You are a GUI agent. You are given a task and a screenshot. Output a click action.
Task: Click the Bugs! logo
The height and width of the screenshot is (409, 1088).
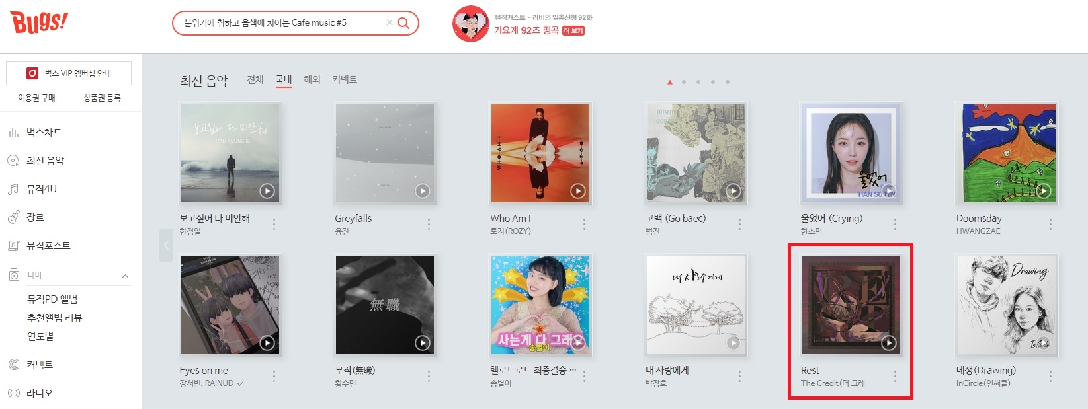click(x=39, y=22)
